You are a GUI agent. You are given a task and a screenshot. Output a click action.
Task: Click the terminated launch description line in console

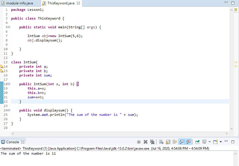104,148
